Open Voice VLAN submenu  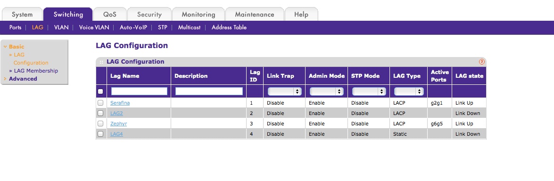click(x=94, y=27)
